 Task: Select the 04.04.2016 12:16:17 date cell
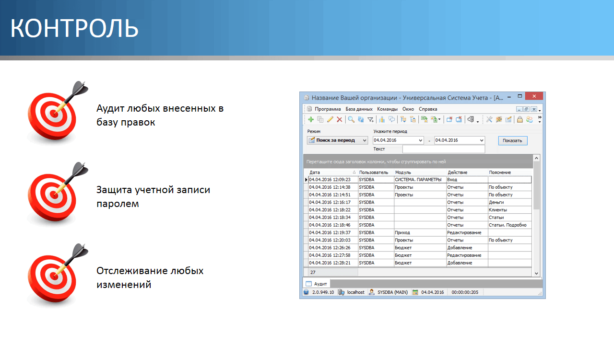click(x=333, y=202)
